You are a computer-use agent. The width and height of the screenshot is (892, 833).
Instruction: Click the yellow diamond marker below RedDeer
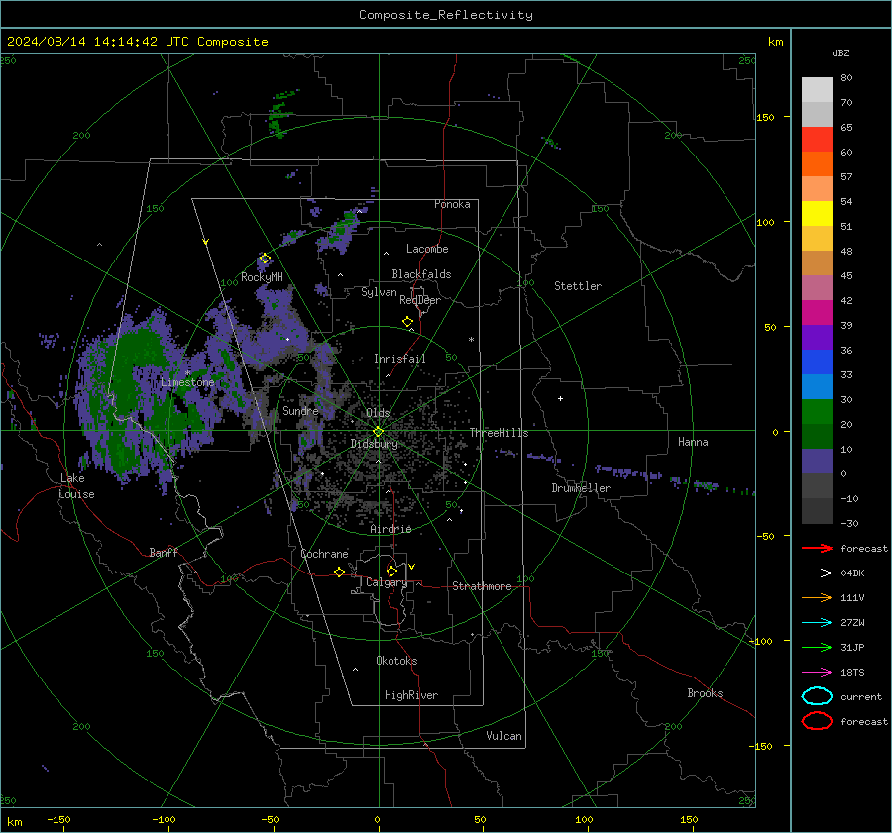coord(408,322)
